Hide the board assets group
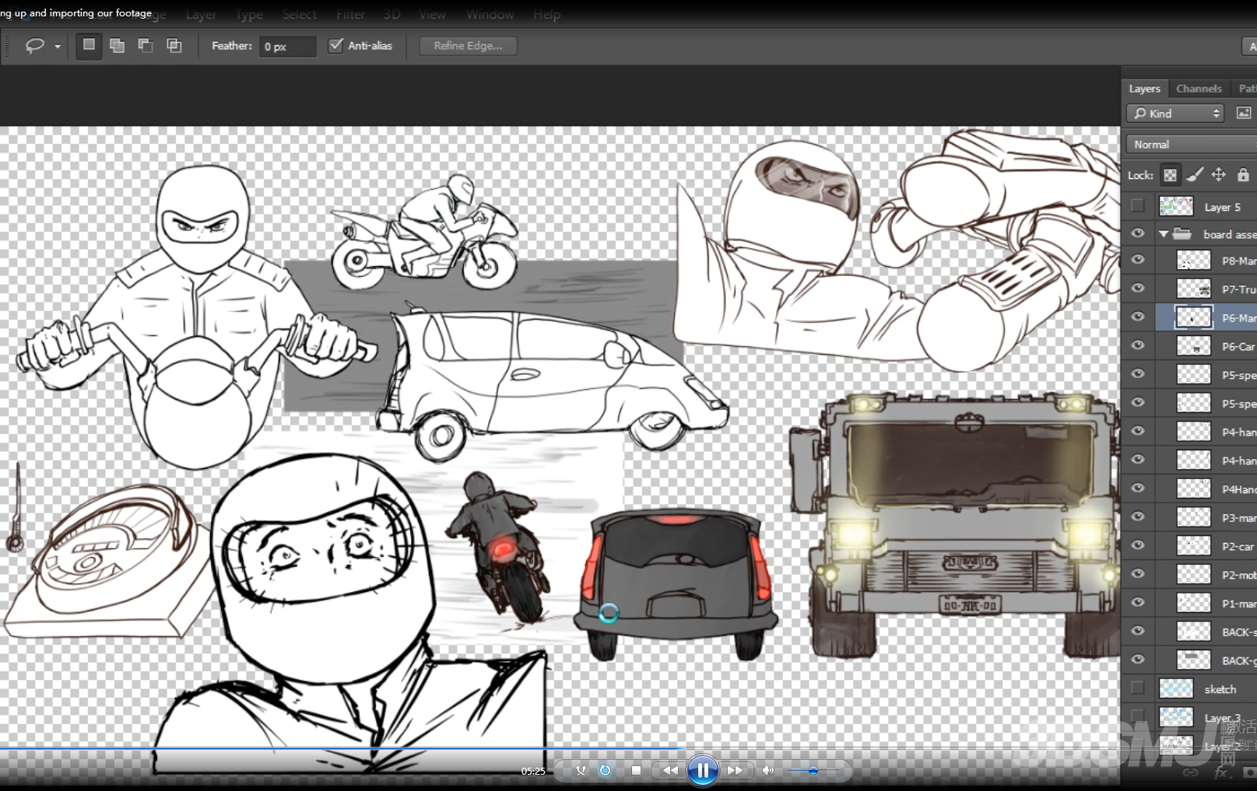1257x791 pixels. [x=1137, y=233]
